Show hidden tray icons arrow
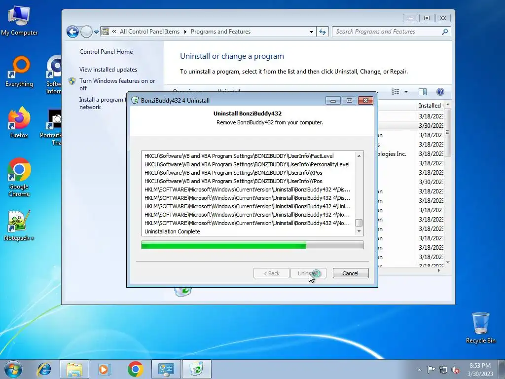 point(419,370)
